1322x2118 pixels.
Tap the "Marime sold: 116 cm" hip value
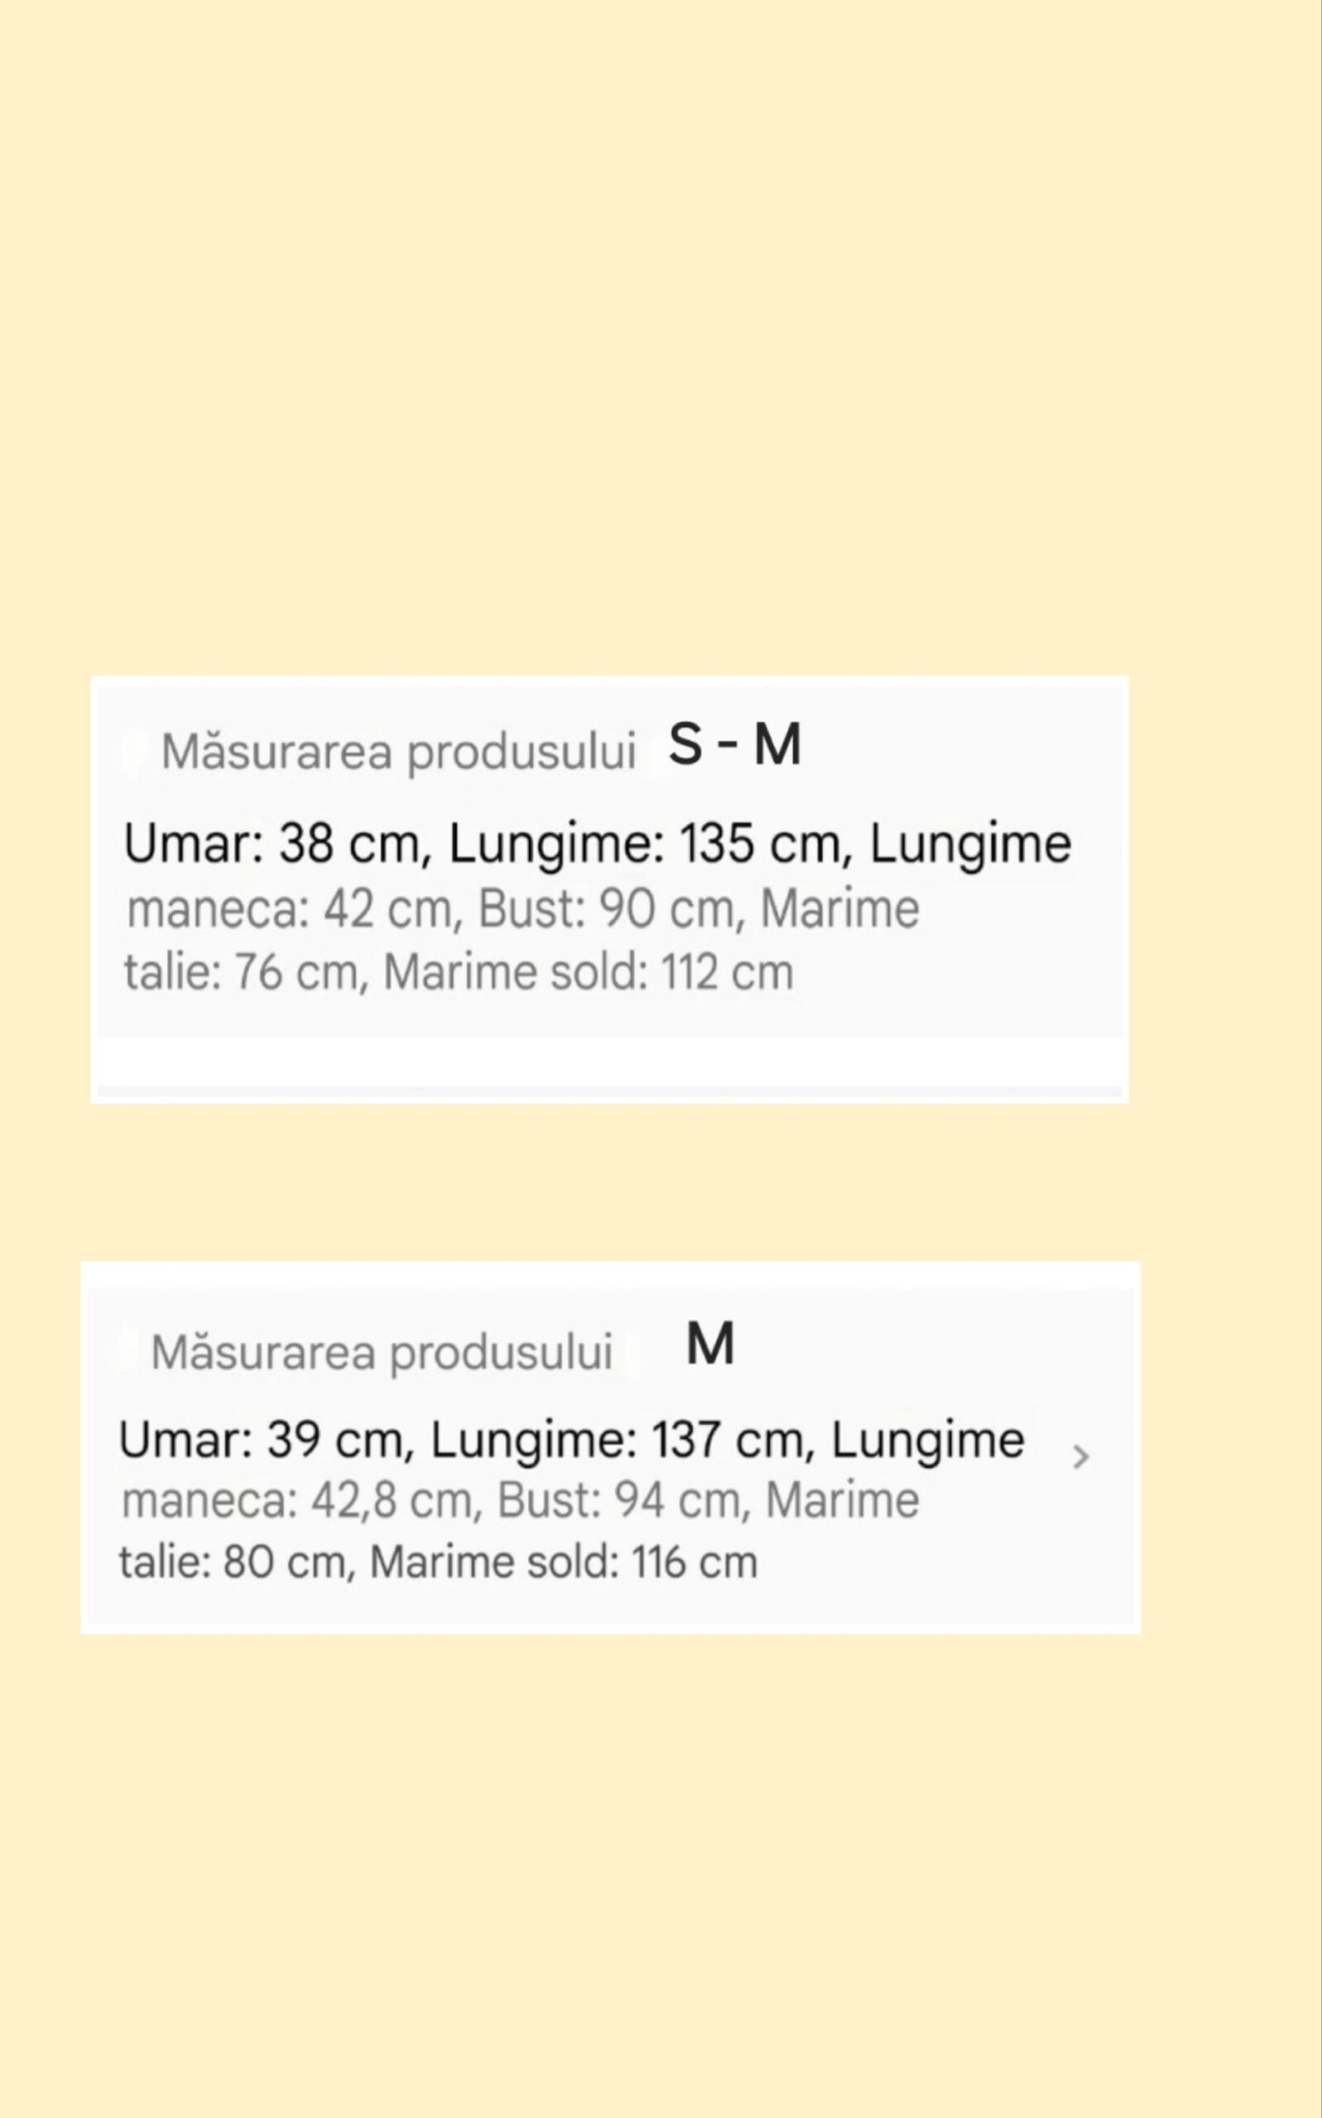(x=563, y=1562)
